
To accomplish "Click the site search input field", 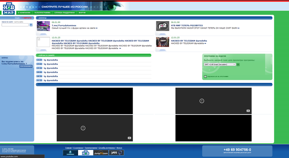I will [15, 25].
